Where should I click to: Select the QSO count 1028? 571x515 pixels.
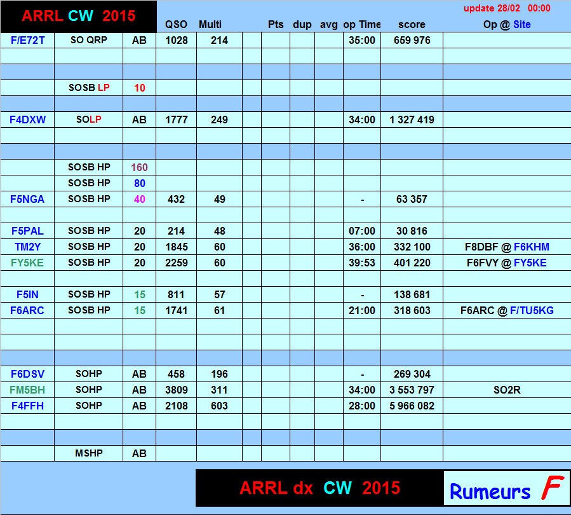pos(176,40)
